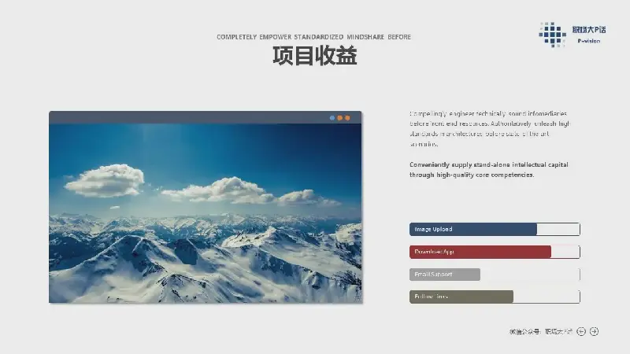
Task: Click the 项目收益 slide title
Action: coord(314,57)
